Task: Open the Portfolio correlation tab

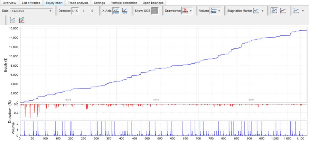Action: [124, 3]
